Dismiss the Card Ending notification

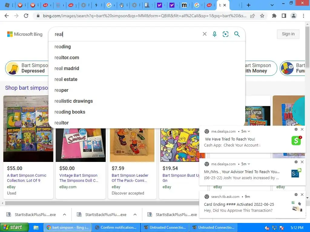pyautogui.click(x=302, y=195)
